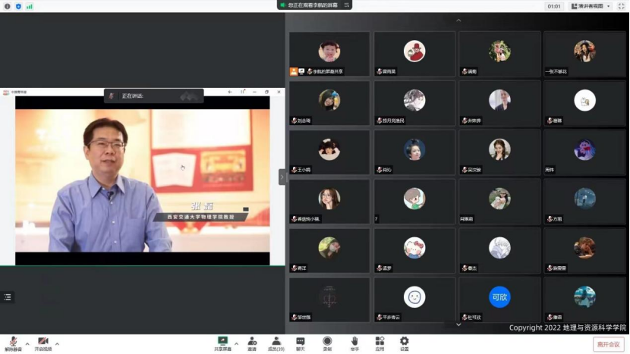This screenshot has height=354, width=630.
Task: Expand audio options arrow beside microphone
Action: [x=27, y=344]
